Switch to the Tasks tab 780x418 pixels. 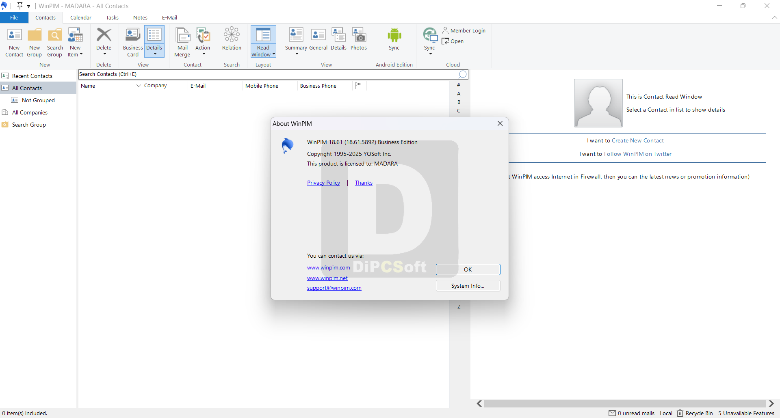(x=112, y=17)
